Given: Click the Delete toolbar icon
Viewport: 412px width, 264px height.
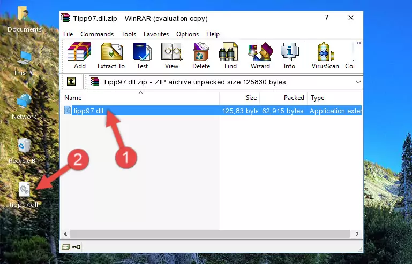Looking at the screenshot, I should click(x=201, y=56).
